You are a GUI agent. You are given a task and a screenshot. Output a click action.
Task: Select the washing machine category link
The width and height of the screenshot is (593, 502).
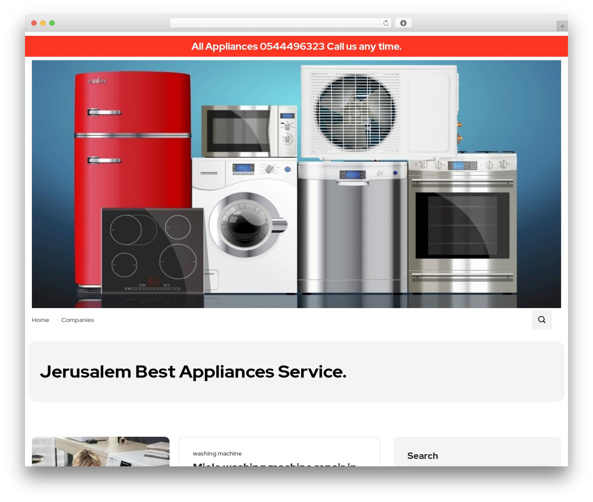pyautogui.click(x=217, y=453)
